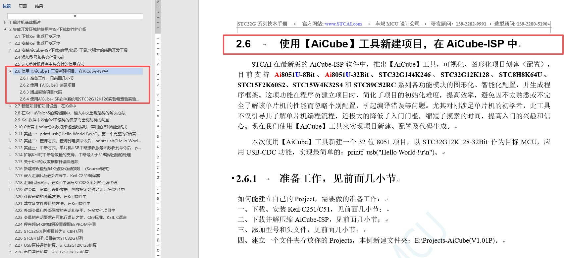Click the document subheading 2.6.1 准备工作
The height and width of the screenshot is (258, 564).
(x=316, y=179)
